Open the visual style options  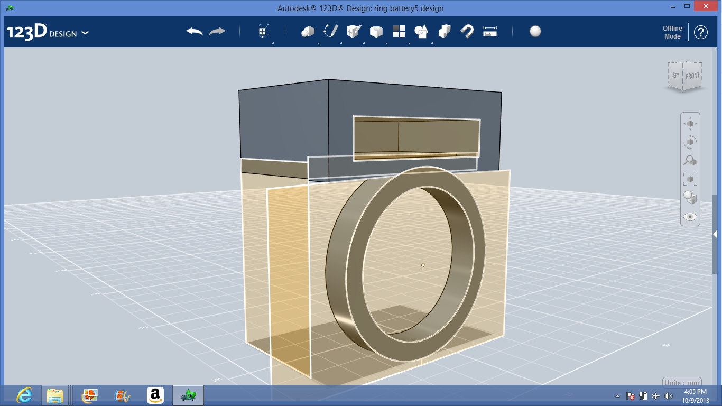click(x=690, y=198)
